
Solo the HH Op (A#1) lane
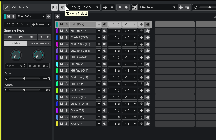pos(66,57)
